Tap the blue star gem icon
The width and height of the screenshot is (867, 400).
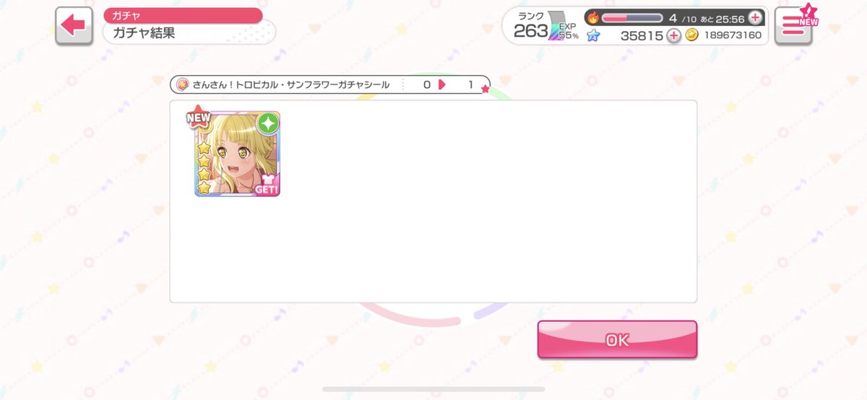point(592,35)
